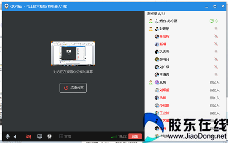Click the avatar of 赵琪

tap(157, 44)
